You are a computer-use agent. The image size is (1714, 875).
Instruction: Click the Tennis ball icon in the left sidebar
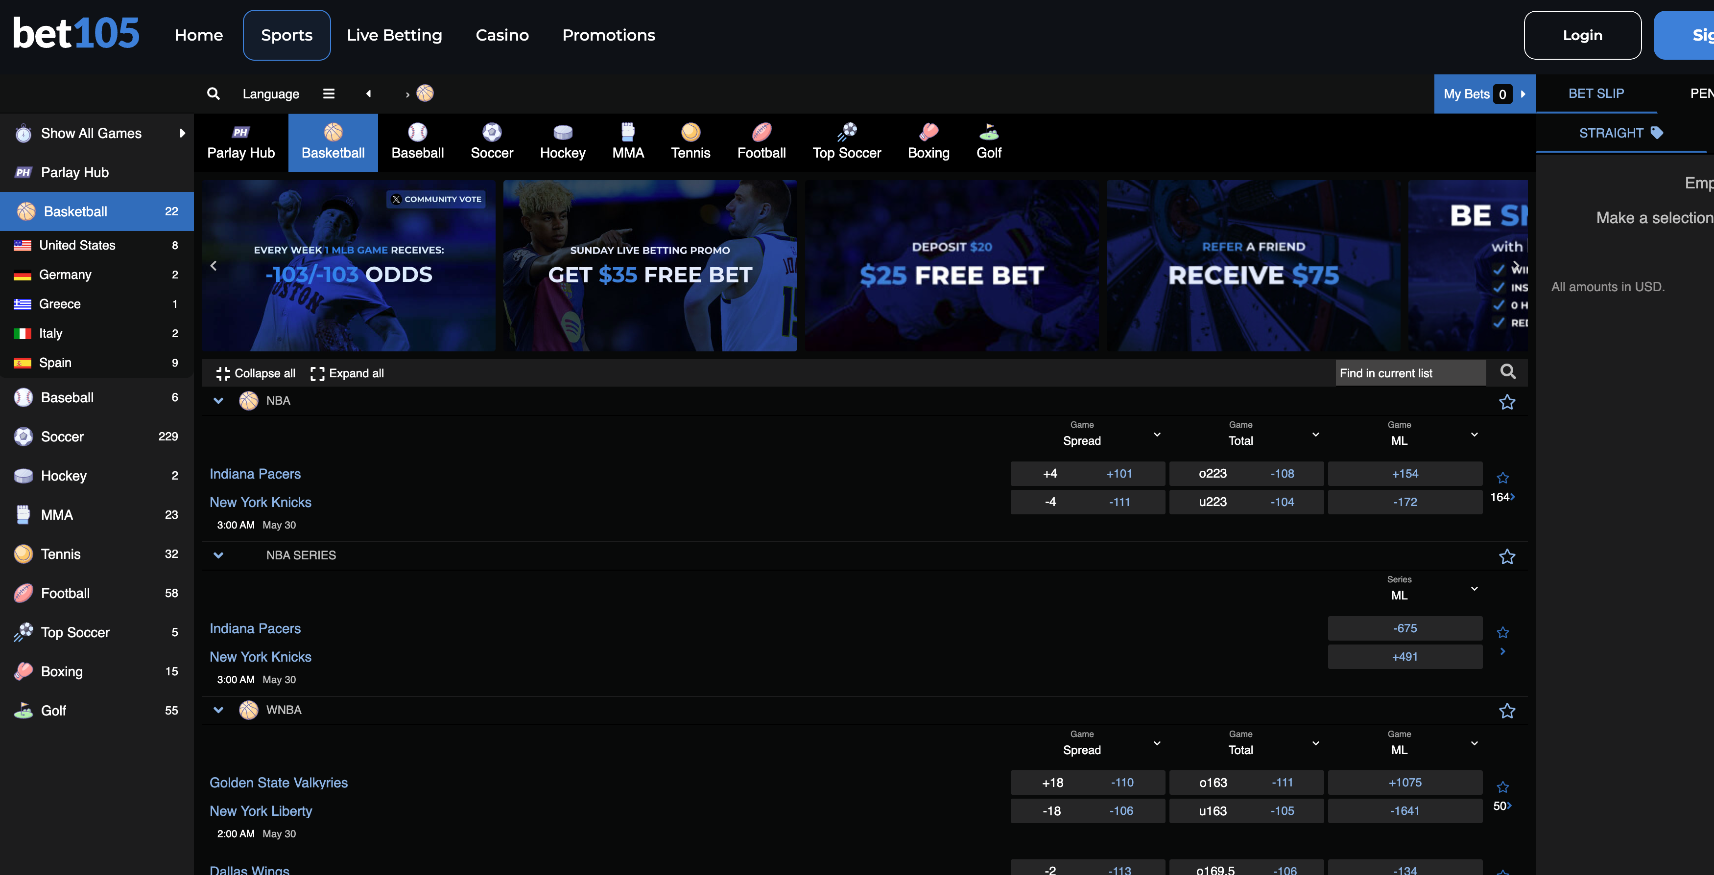(24, 554)
